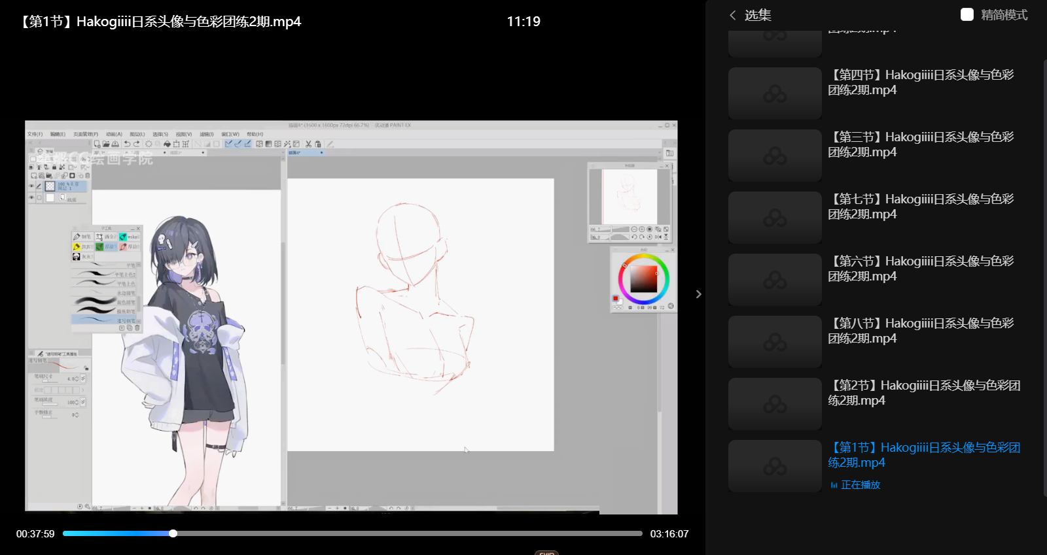Open 编辑(E) menu in the recorded paint app
This screenshot has height=555, width=1047.
coord(58,134)
